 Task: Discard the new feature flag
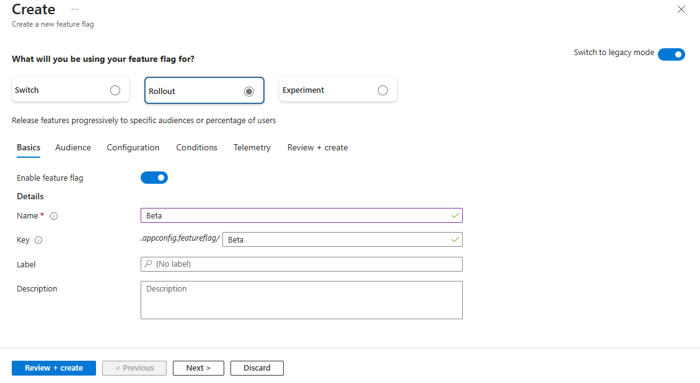[x=256, y=368]
